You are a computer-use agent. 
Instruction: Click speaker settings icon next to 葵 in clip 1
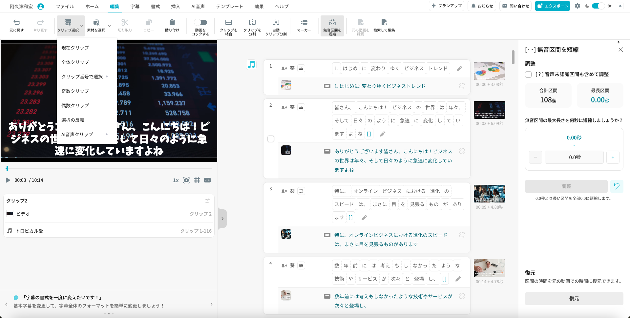click(301, 68)
